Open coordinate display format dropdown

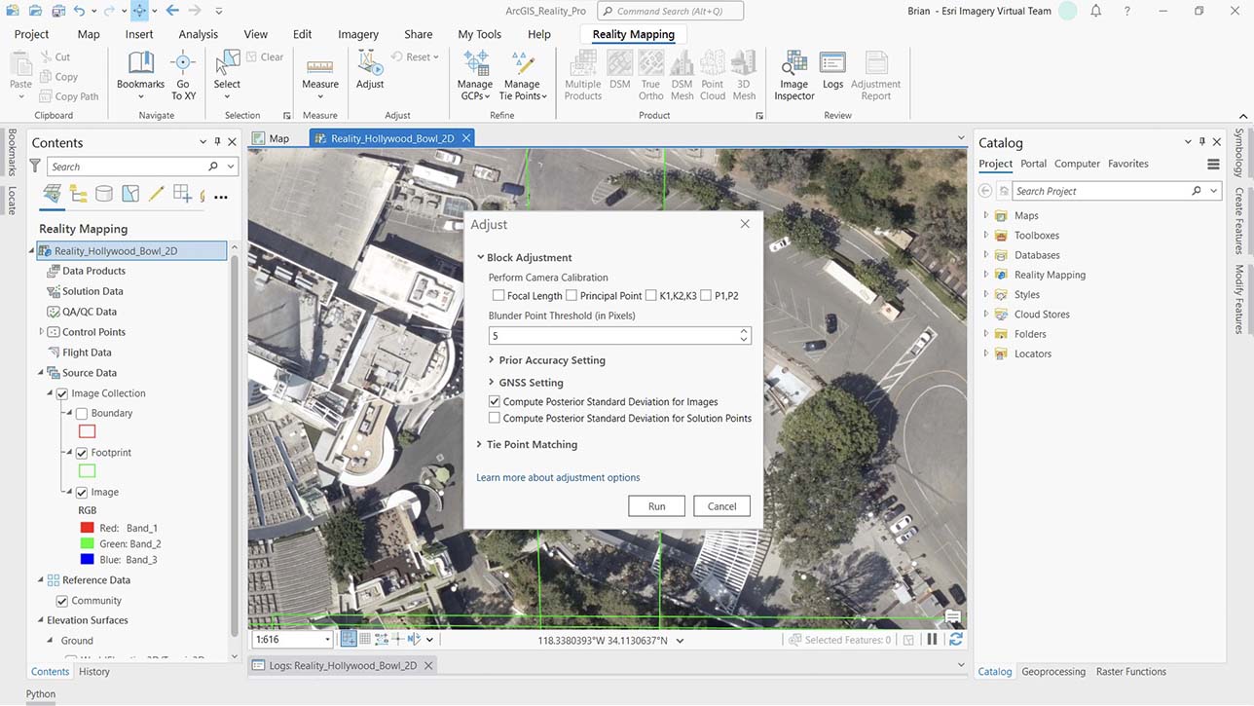click(680, 641)
